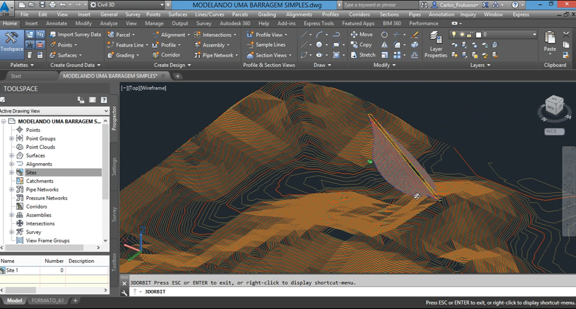Click the Trim tool icon

coord(397,35)
